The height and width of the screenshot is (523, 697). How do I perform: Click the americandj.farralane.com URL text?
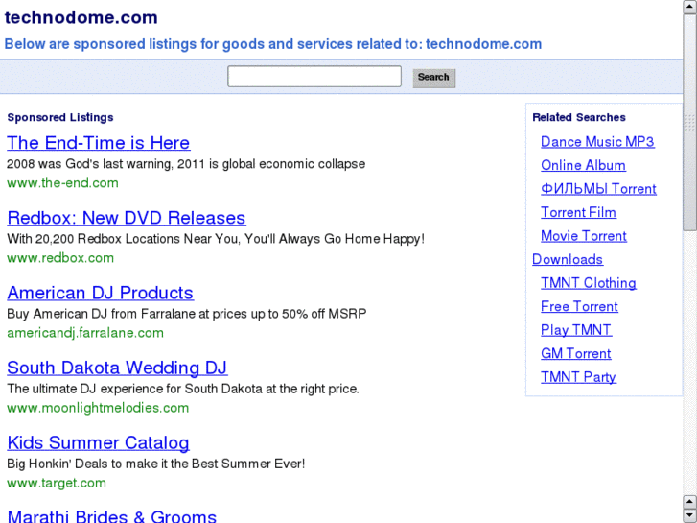pos(85,333)
